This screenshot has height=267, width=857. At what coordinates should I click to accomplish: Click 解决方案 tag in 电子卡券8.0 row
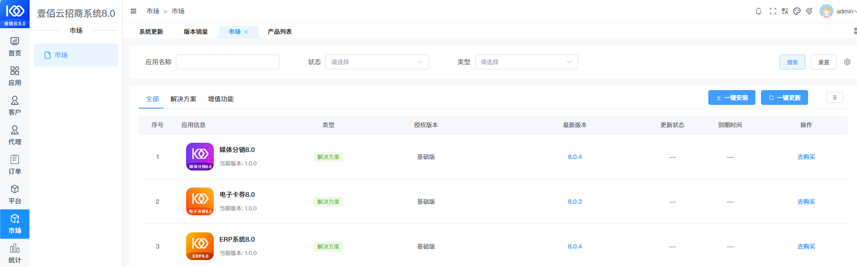328,202
